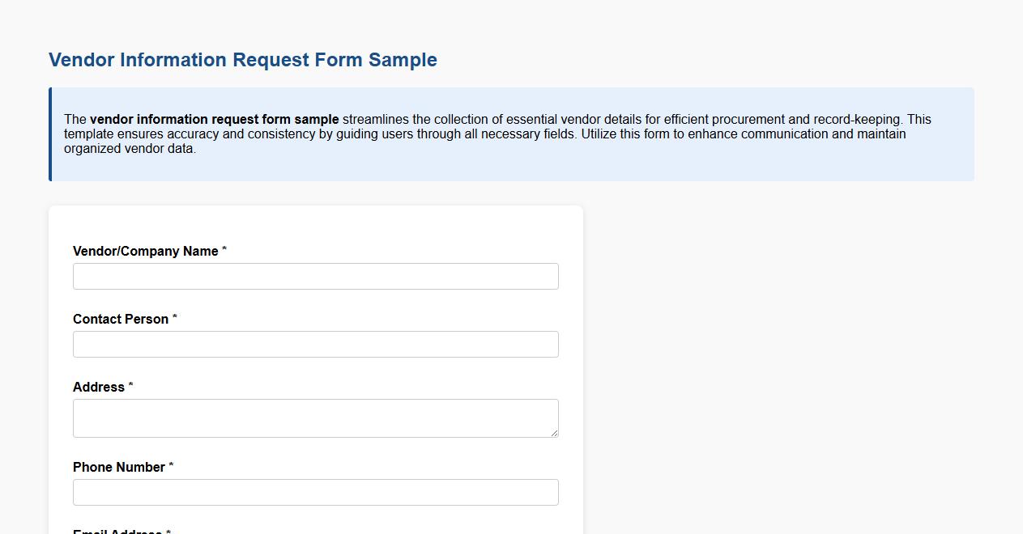Click inside the Address text area
1023x534 pixels.
(x=315, y=416)
